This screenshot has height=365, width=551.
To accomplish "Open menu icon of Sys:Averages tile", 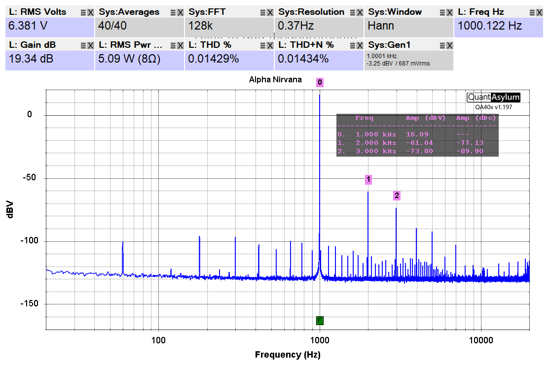I will click(x=173, y=13).
